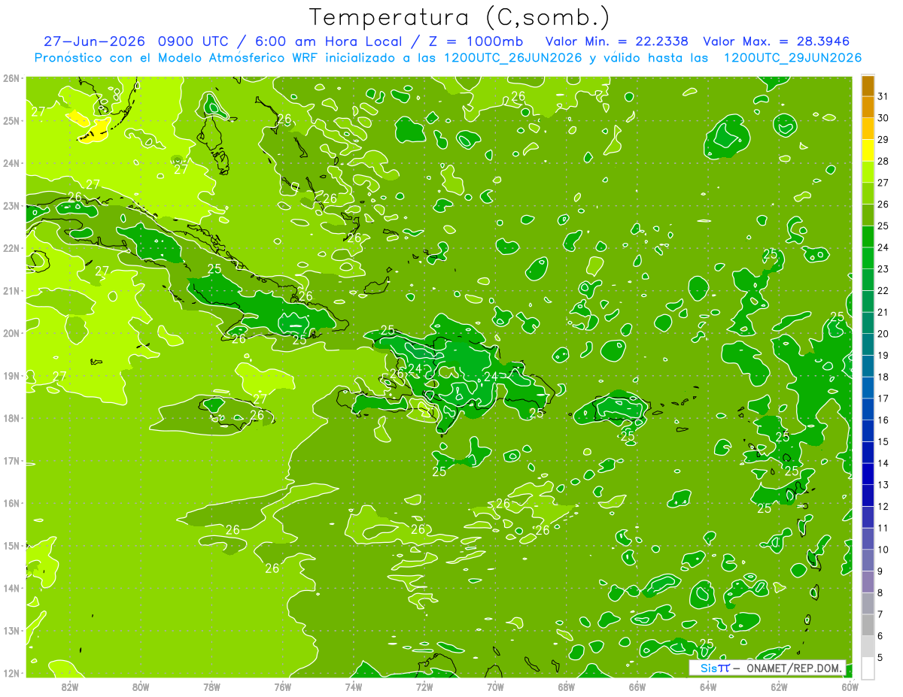The height and width of the screenshot is (697, 903).
Task: Click the 68W longitude axis label
Action: pos(567,686)
